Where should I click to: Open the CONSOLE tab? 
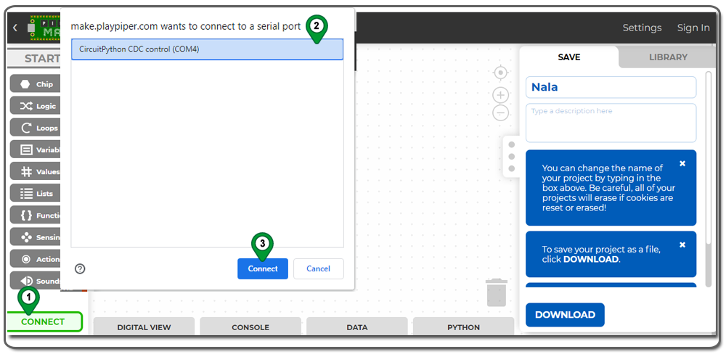[250, 327]
